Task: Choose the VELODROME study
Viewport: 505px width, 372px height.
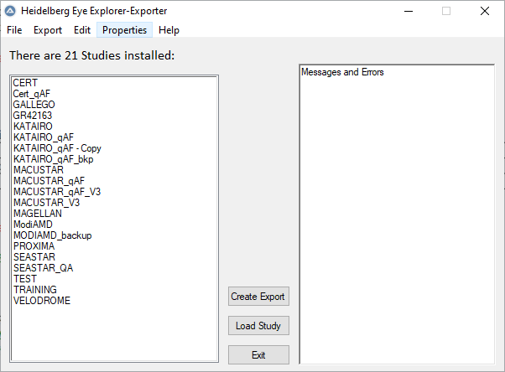Action: coord(42,301)
